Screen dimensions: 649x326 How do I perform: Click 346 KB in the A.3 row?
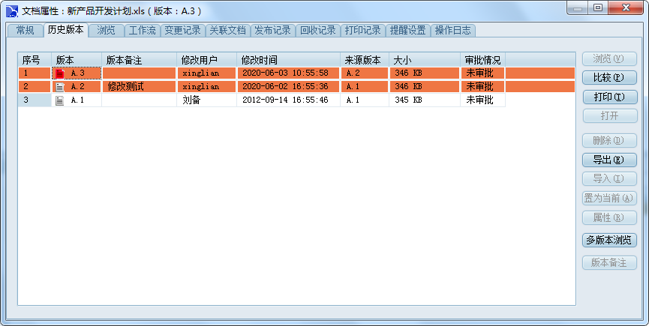coord(408,73)
